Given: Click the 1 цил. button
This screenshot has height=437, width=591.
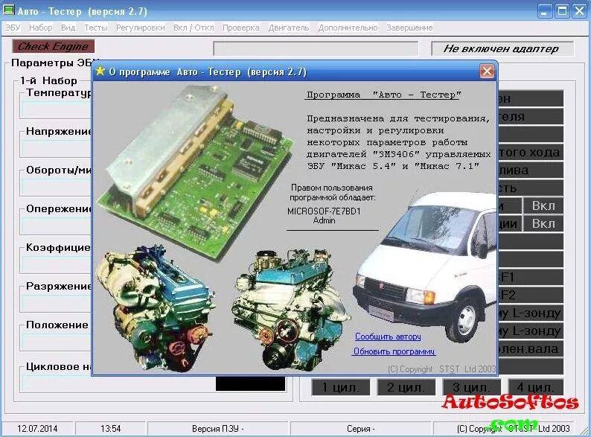Looking at the screenshot, I should (341, 387).
